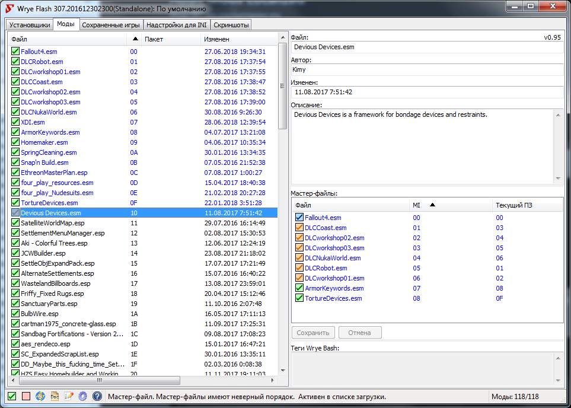Screen dimensions: 571x408
Task: Select the TortureDevices.esm master file entry
Action: click(x=333, y=298)
